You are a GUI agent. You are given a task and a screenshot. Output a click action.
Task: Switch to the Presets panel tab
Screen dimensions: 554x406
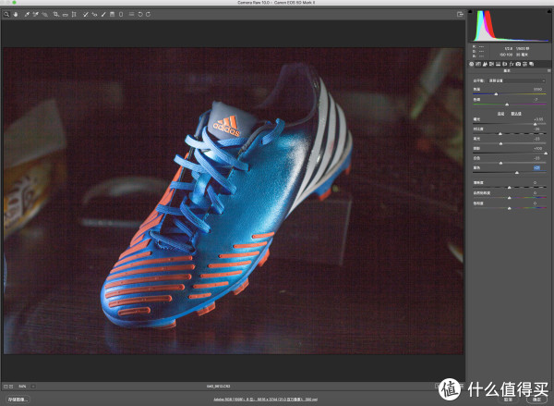point(524,64)
